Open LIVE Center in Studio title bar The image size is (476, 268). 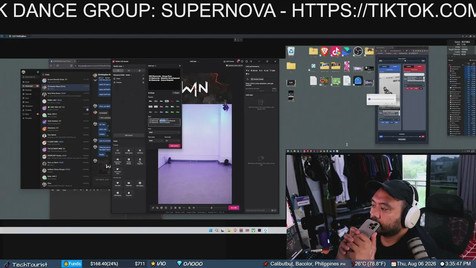(229, 61)
